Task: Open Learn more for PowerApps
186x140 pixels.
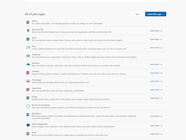Action: 156,81
